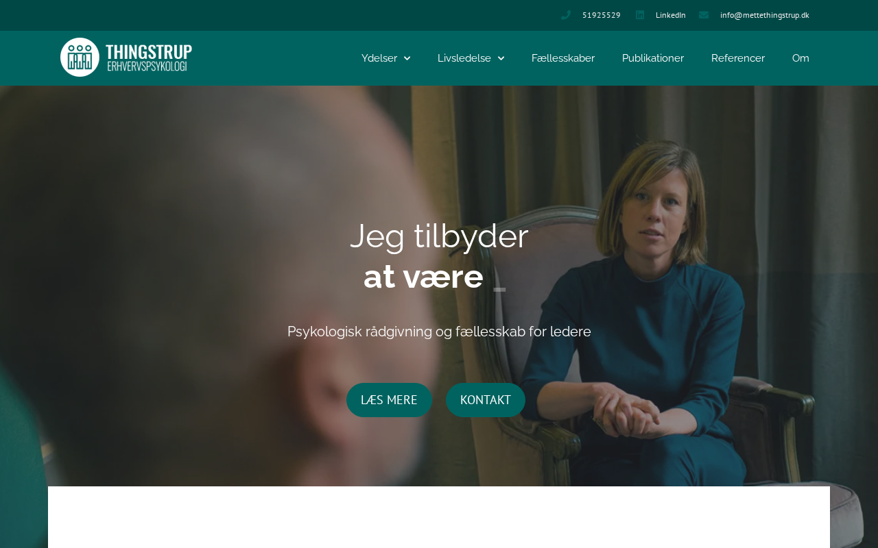Click the subtitle about Psykologisk rådgivning
Viewport: 878px width, 548px height.
point(439,332)
